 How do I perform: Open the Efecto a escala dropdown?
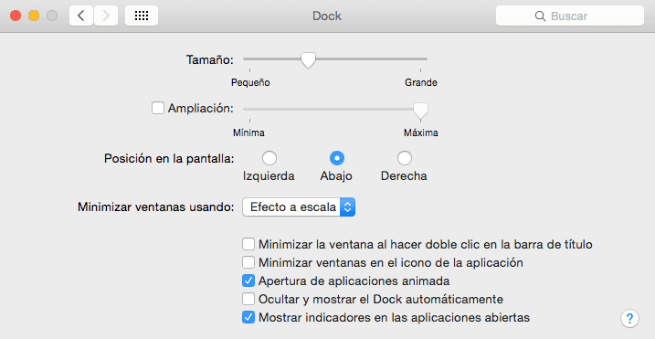[x=299, y=207]
